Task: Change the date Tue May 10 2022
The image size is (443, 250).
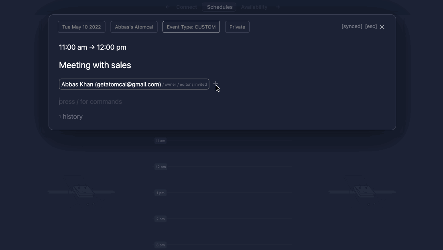Action: [x=81, y=27]
